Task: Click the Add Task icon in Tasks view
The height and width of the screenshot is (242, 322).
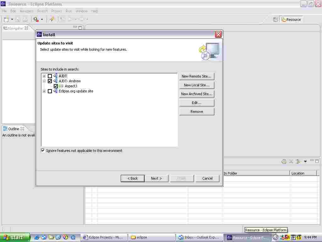Action: (x=284, y=162)
